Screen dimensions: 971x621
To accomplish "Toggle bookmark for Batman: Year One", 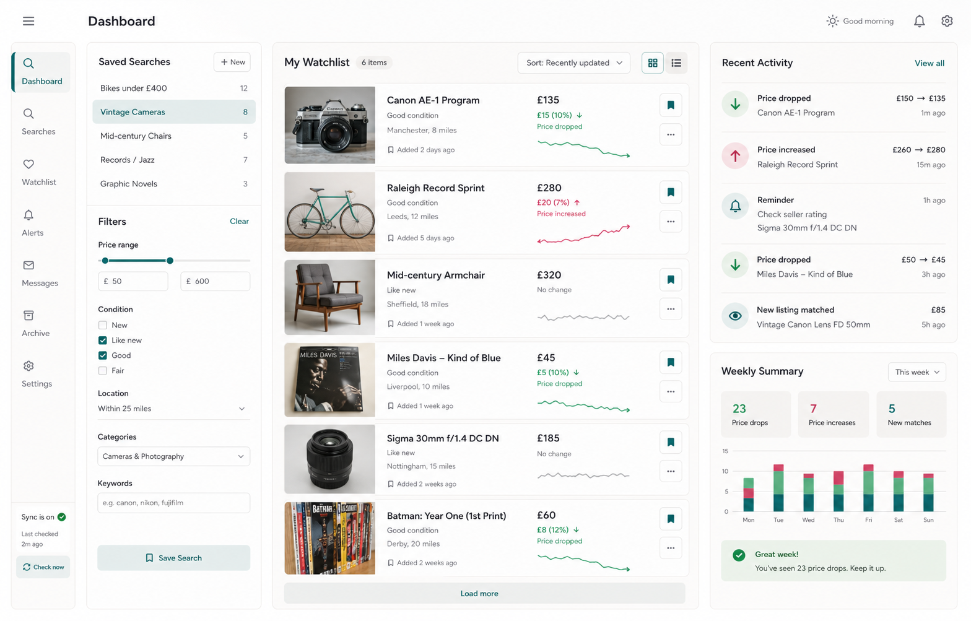I will pos(671,519).
